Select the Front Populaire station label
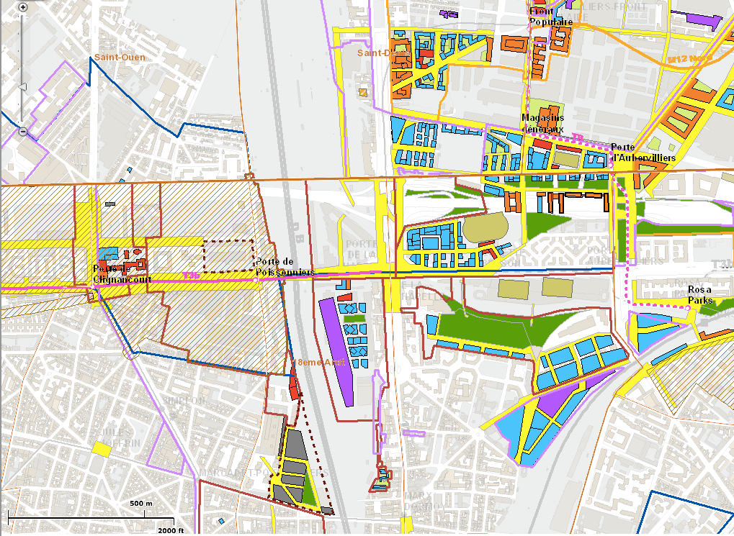This screenshot has height=536, width=734. click(x=551, y=17)
